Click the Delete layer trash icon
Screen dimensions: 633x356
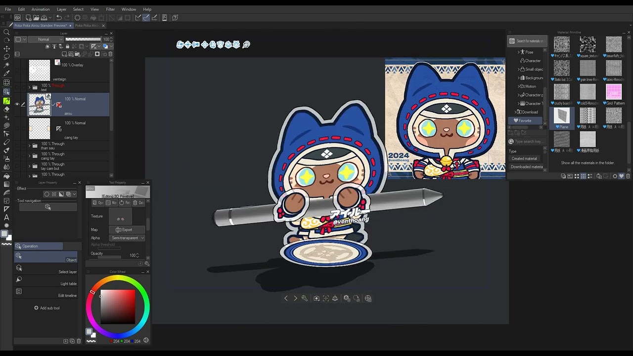(110, 54)
